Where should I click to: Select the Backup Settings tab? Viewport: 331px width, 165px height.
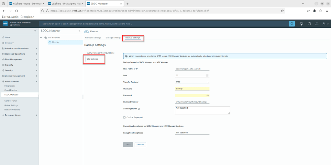(x=133, y=38)
